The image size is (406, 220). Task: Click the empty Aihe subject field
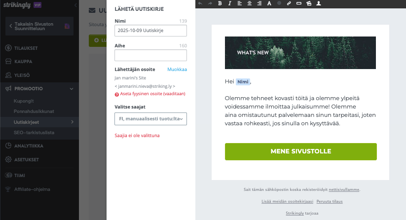150,55
